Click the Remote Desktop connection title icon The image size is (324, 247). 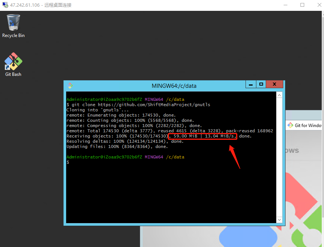pyautogui.click(x=5, y=5)
